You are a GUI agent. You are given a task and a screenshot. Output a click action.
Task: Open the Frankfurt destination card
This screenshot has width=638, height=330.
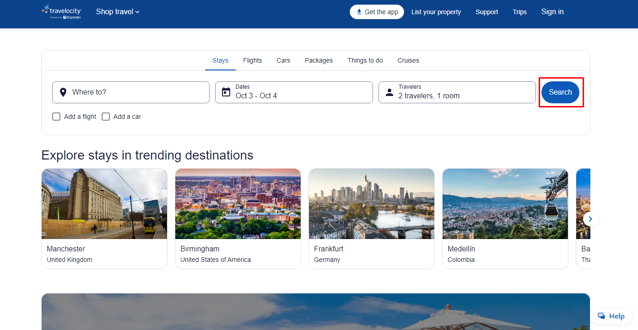tap(372, 218)
